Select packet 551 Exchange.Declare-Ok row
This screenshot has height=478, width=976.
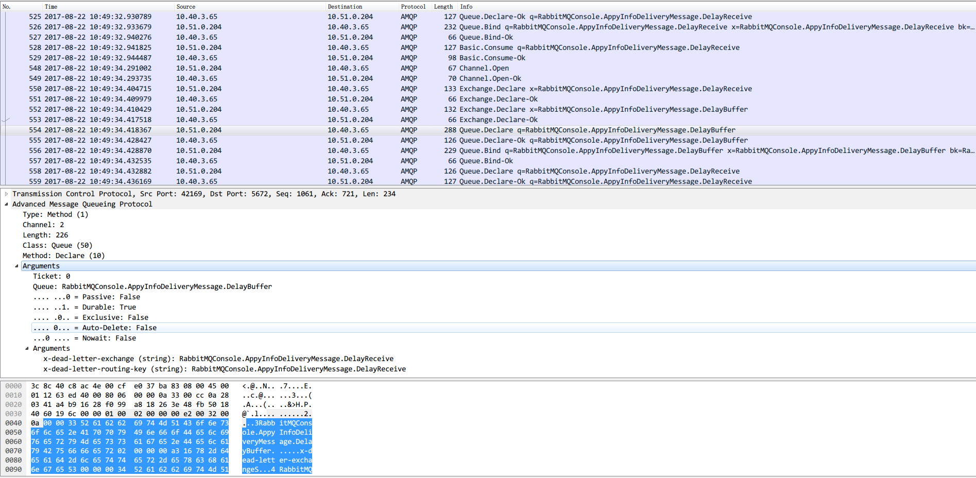click(x=488, y=99)
